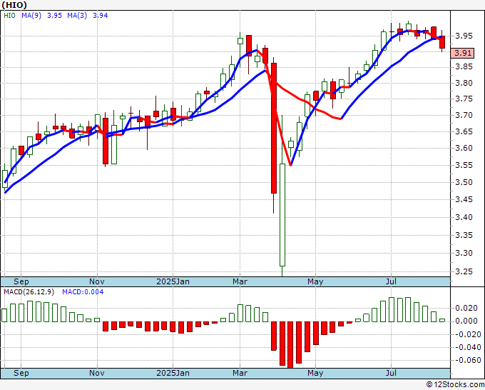
Task: Click the MA(3) legend label
Action: coord(77,16)
